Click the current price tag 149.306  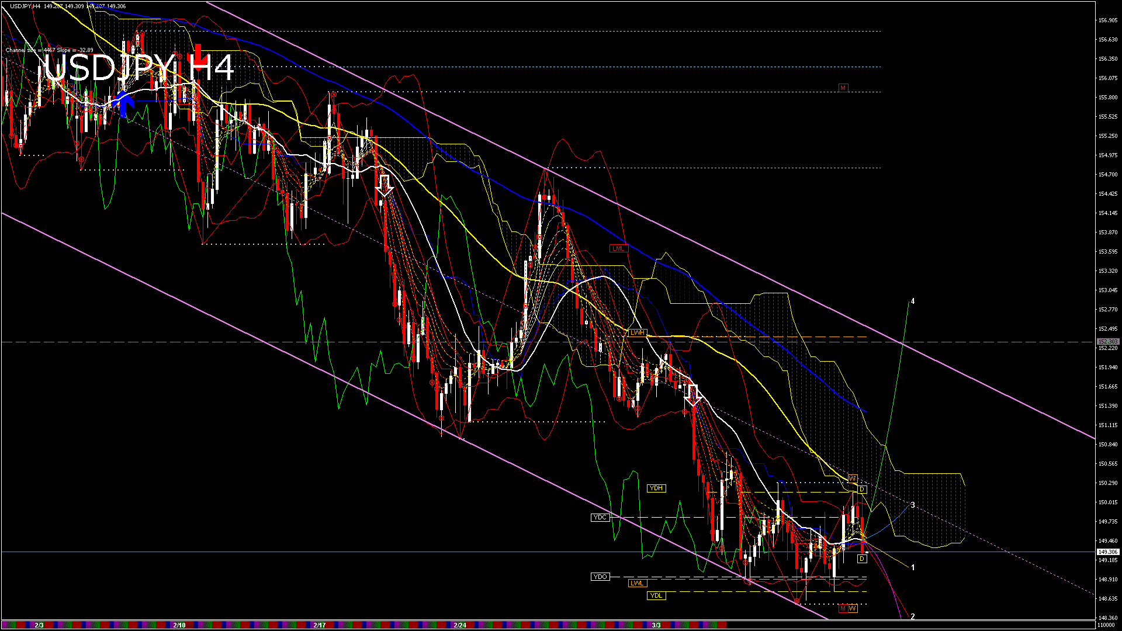1107,552
